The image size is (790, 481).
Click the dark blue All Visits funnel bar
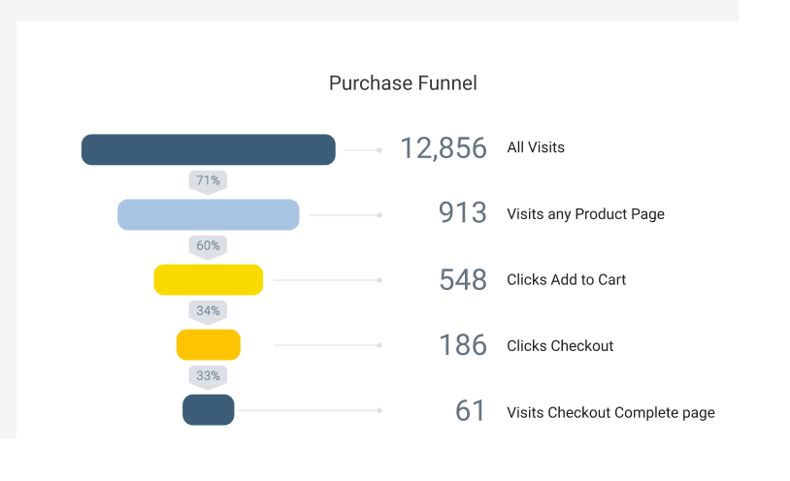point(208,149)
